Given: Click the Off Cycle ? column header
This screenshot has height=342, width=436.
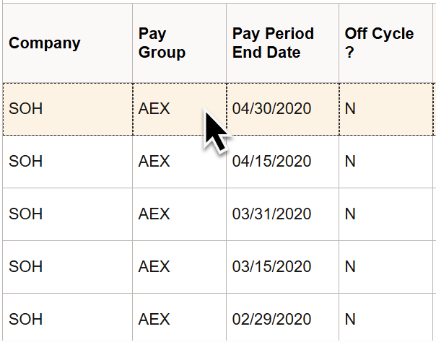Looking at the screenshot, I should (x=379, y=43).
